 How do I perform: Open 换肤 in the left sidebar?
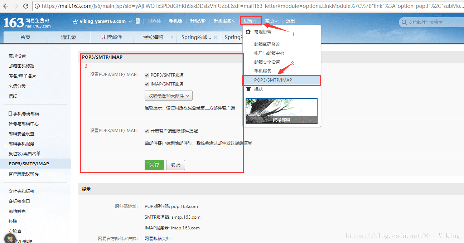[x=13, y=222]
